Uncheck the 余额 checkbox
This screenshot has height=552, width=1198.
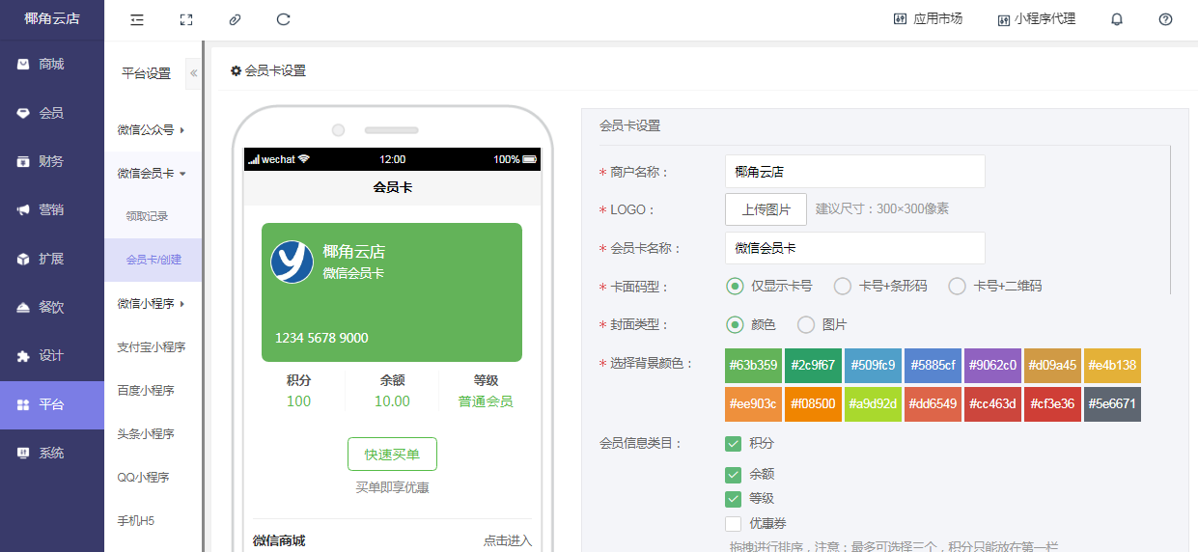click(x=733, y=475)
